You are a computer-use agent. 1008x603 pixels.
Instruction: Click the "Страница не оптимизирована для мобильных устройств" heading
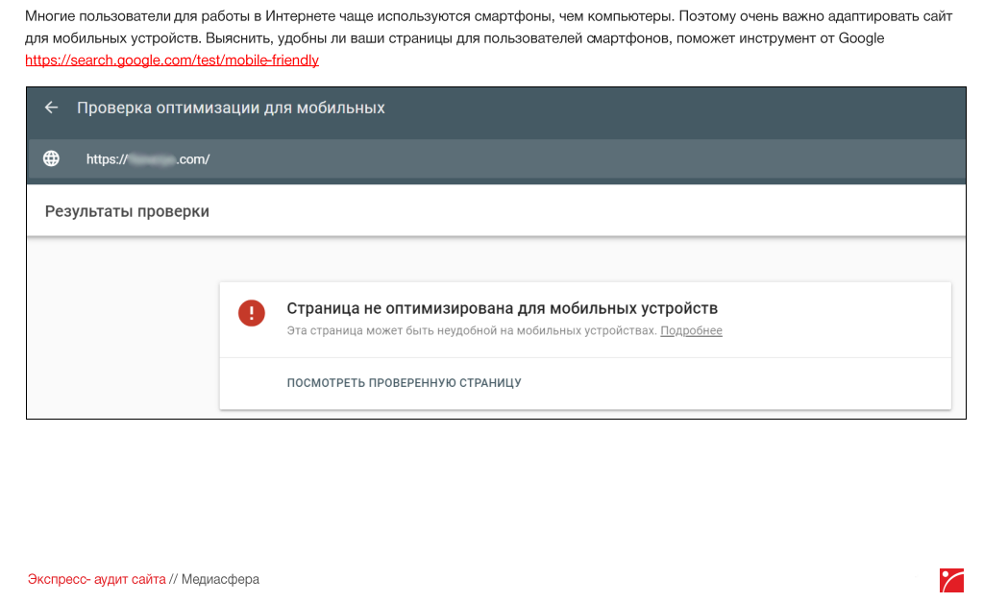click(503, 308)
